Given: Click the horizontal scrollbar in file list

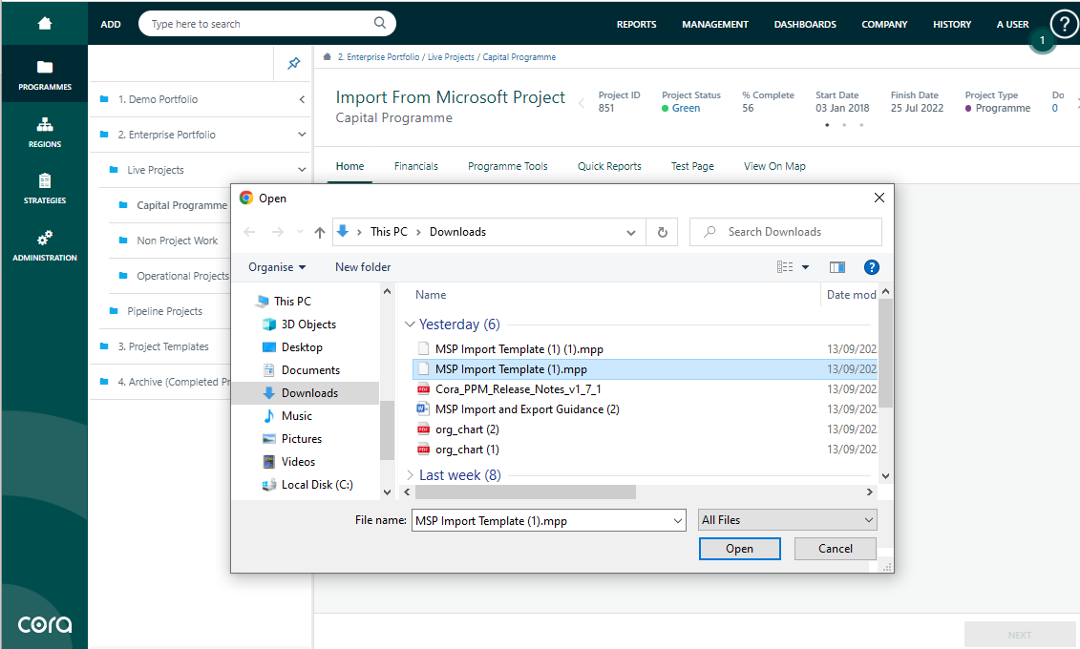Looking at the screenshot, I should coord(525,492).
